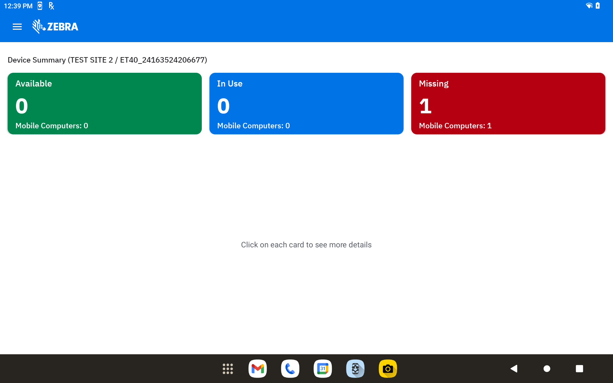Click the Zebra logo in header
Screen dimensions: 613x383
(55, 27)
